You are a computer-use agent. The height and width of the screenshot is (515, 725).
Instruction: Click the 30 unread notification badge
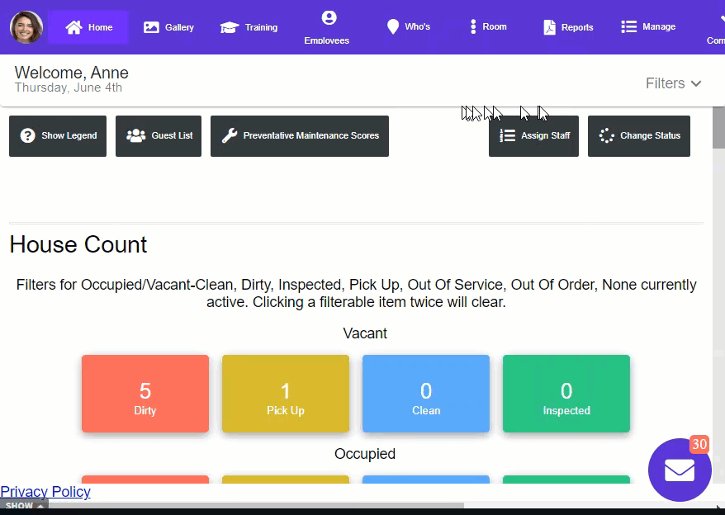pyautogui.click(x=699, y=444)
